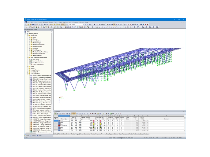Viewport: 210px width, 157px height.
Task: Select Nodal Supports in navigator tree
Action: pos(37,50)
